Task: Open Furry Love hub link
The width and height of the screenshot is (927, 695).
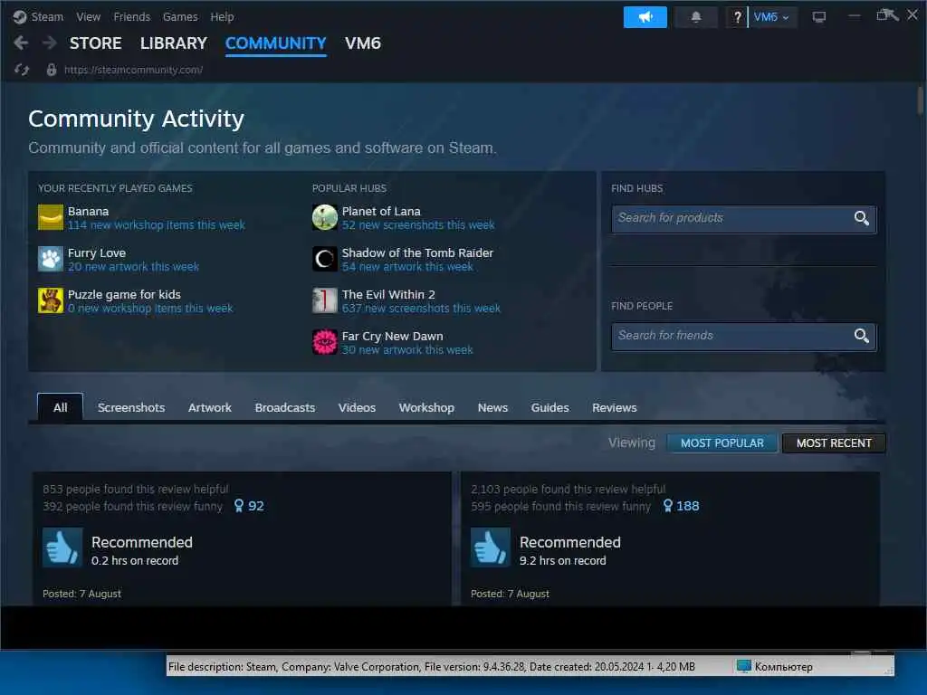Action: [x=96, y=253]
